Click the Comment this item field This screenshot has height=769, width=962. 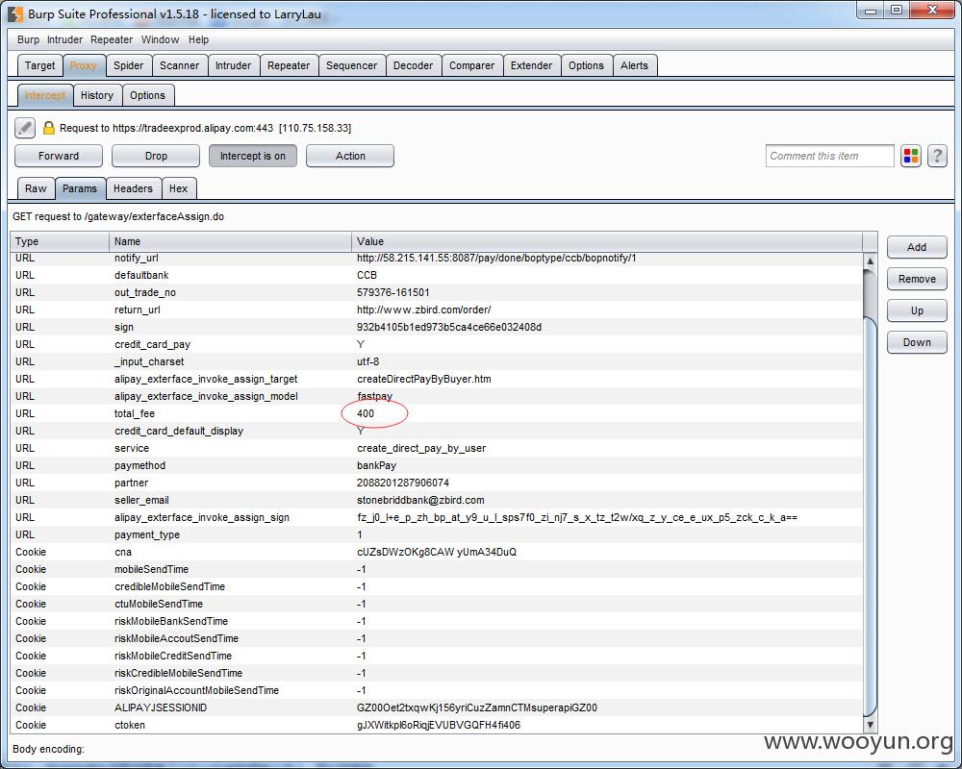(x=829, y=156)
